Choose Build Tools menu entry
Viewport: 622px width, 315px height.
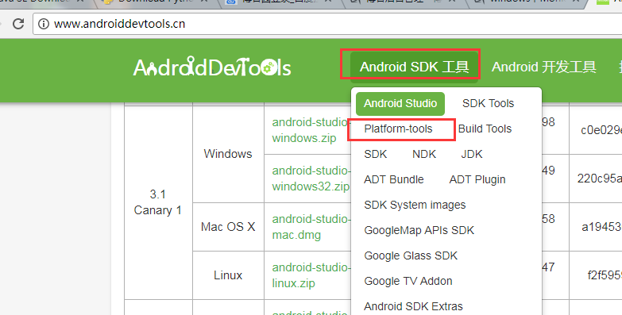point(485,129)
